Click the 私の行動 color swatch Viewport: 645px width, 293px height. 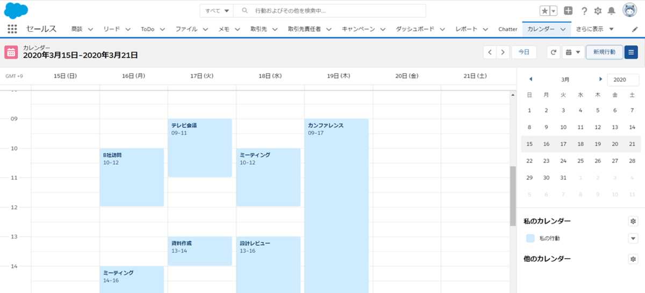[x=531, y=238]
